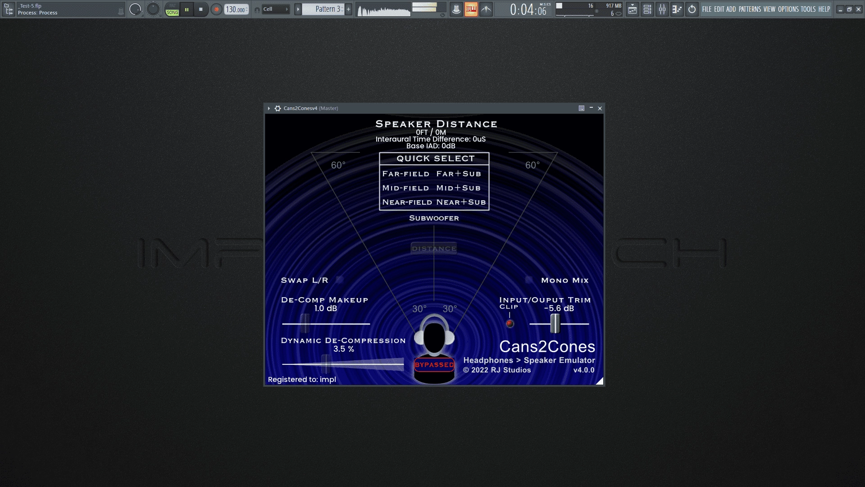
Task: Click the circular undo history icon
Action: tap(692, 9)
